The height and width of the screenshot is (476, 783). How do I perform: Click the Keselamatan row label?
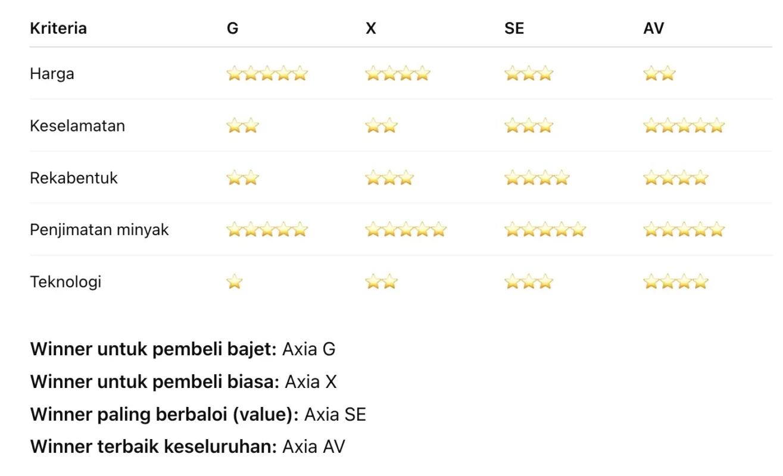(77, 126)
